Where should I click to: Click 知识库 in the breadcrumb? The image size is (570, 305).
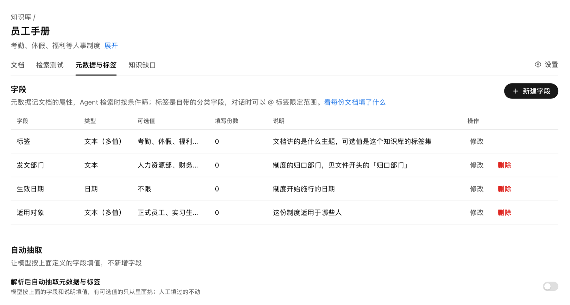[21, 17]
